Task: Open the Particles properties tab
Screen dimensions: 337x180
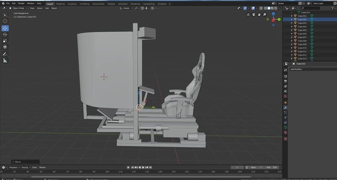Action: (285, 113)
